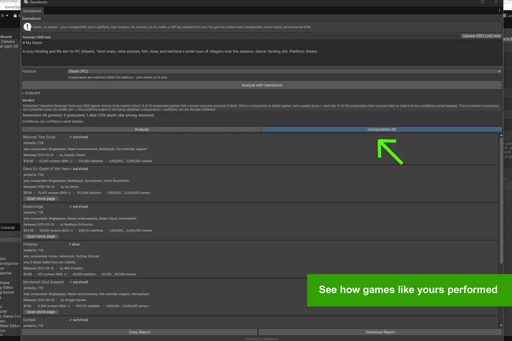
Task: Click "15,467 reviews (95% +)" text
Action: click(55, 193)
